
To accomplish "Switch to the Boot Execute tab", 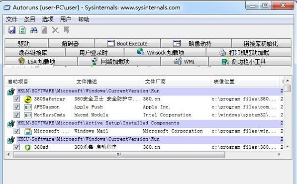I will point(127,43).
